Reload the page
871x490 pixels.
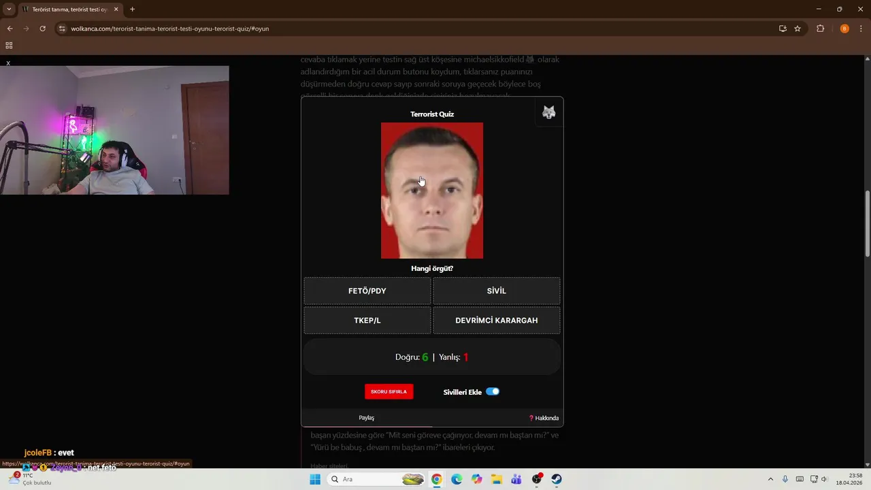42,29
